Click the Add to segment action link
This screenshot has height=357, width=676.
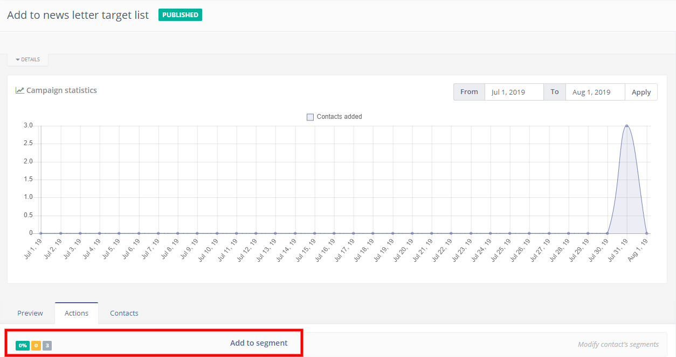tap(259, 342)
